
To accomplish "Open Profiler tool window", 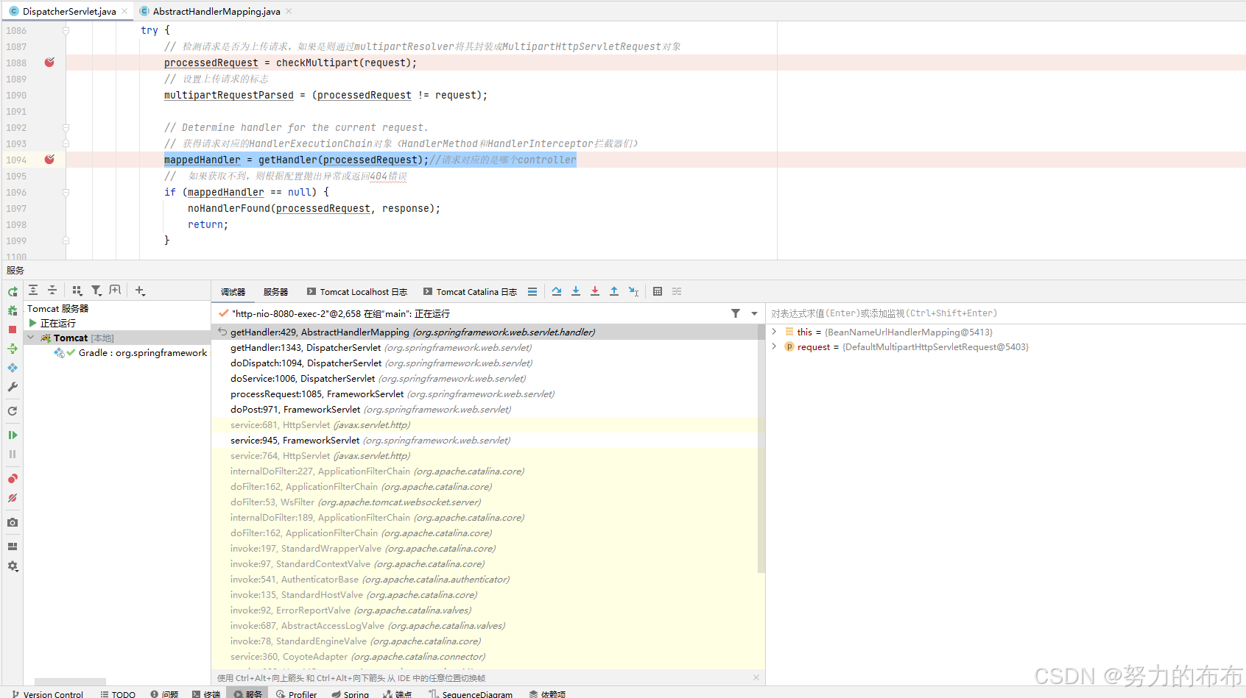I will 297,693.
